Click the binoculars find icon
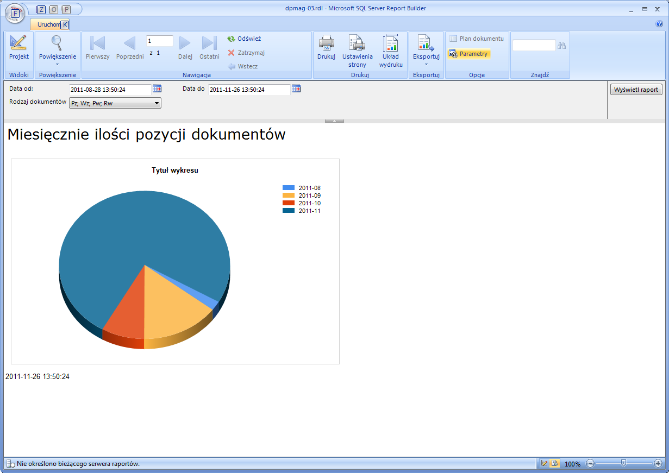This screenshot has width=669, height=473. [x=562, y=46]
